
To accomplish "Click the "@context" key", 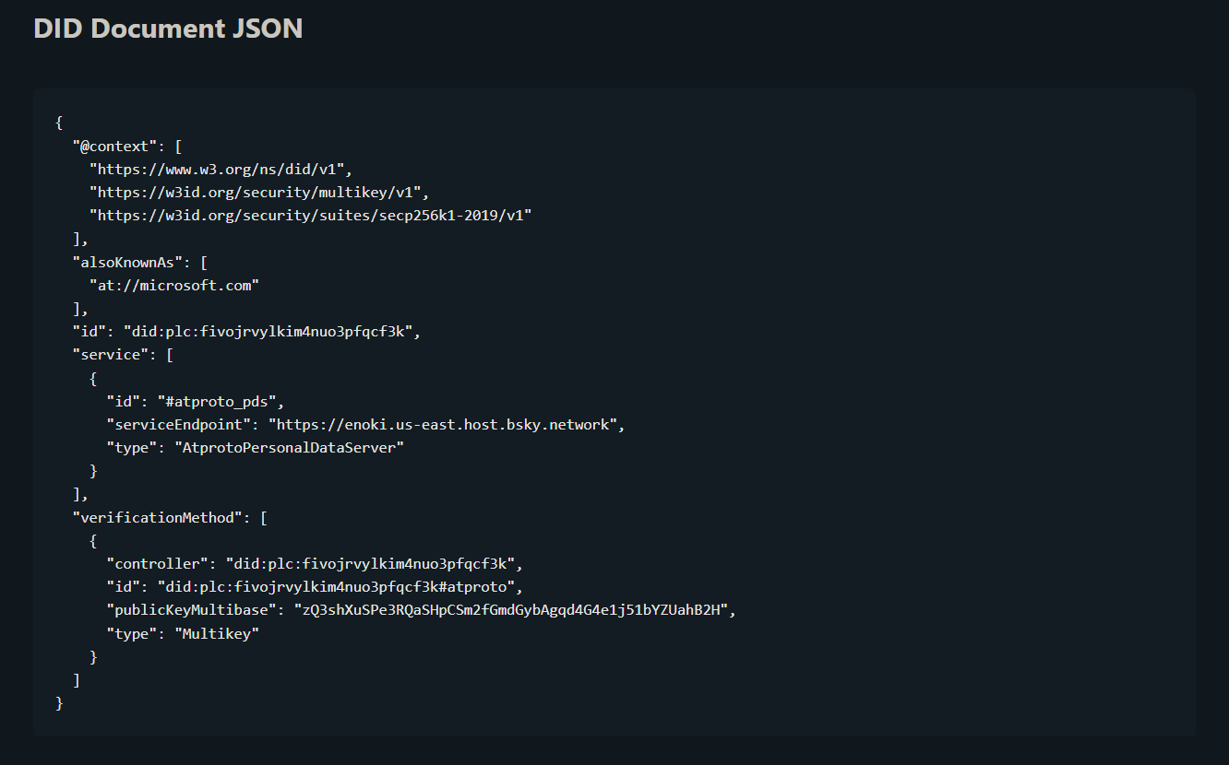I will point(115,146).
